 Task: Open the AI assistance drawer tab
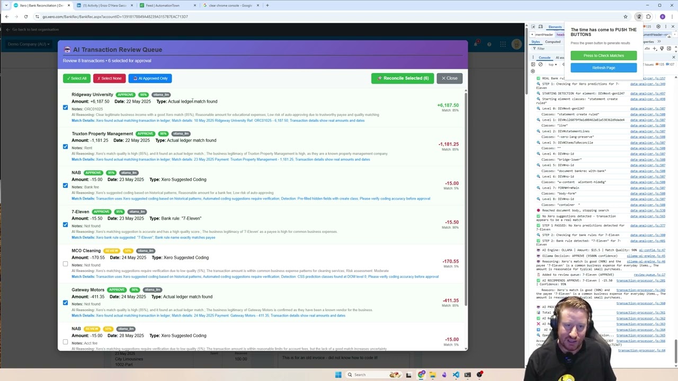pyautogui.click(x=560, y=57)
